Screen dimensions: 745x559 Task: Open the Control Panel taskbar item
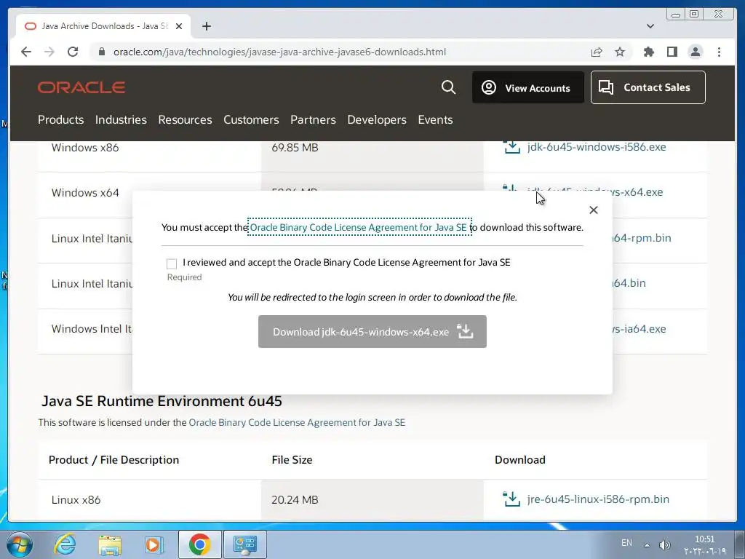tap(244, 544)
